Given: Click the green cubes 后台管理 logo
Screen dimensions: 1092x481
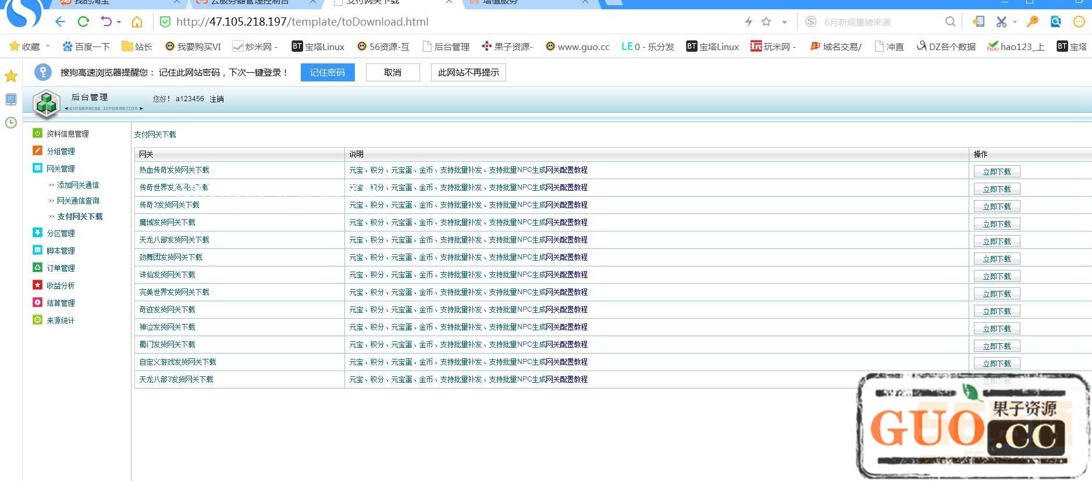Looking at the screenshot, I should click(x=47, y=104).
